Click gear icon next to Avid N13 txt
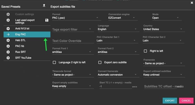Image resolution: width=195 pixels, height=105 pixels. 8,29
